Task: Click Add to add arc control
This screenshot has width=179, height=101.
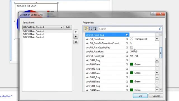Action: (68, 27)
